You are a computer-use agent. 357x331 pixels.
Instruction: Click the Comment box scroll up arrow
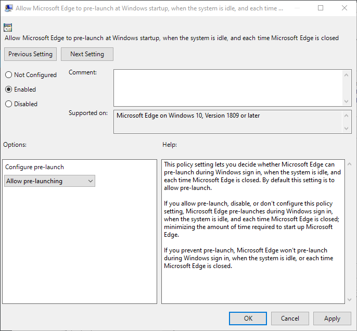(347, 75)
